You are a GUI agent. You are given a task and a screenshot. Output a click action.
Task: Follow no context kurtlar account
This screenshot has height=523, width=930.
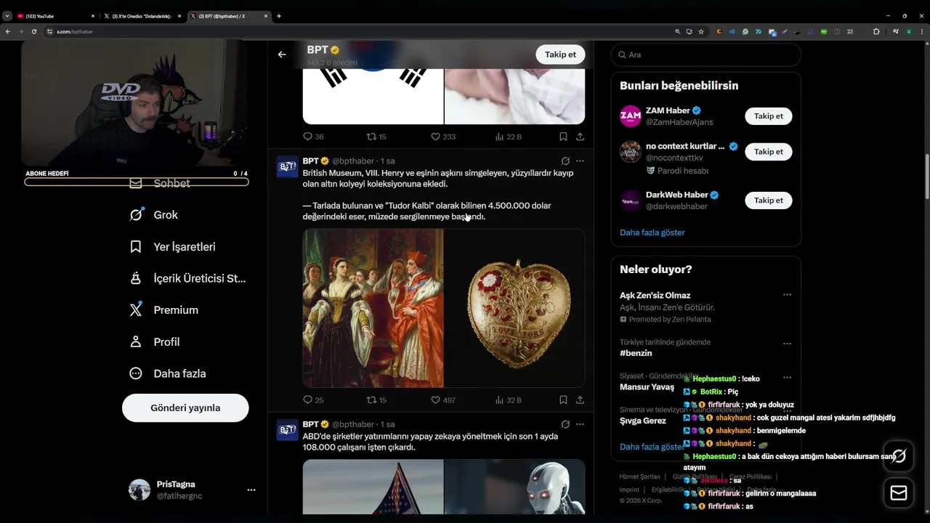click(768, 152)
